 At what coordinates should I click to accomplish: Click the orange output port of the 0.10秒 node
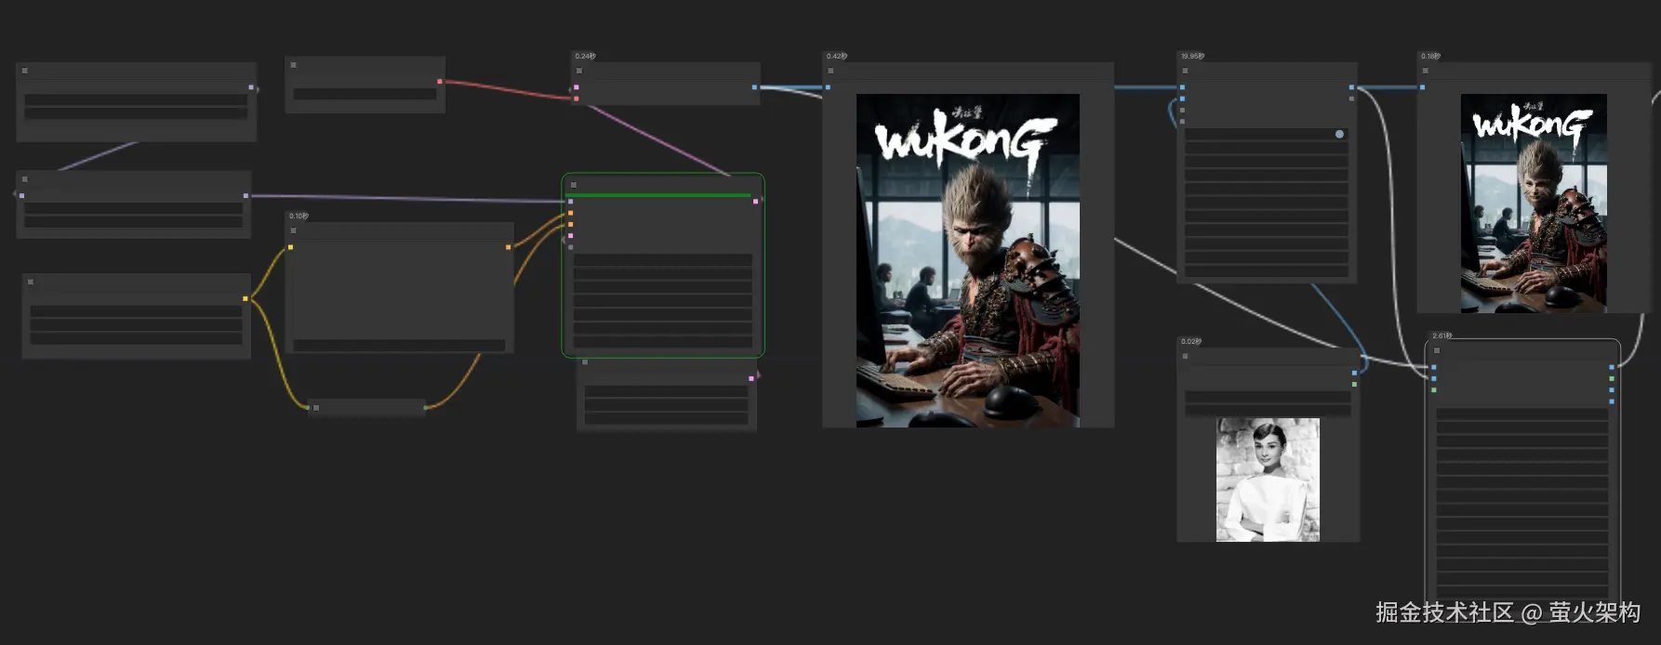pyautogui.click(x=508, y=247)
